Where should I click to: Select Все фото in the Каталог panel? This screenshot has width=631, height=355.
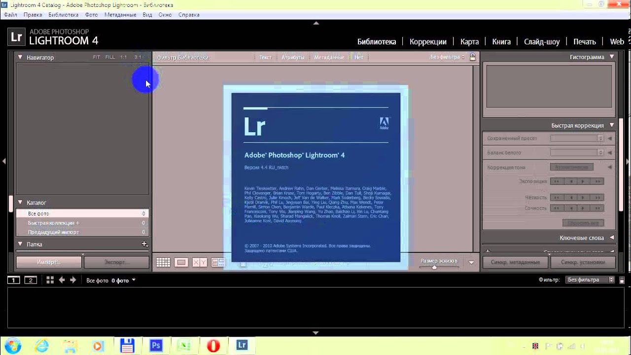coord(82,213)
